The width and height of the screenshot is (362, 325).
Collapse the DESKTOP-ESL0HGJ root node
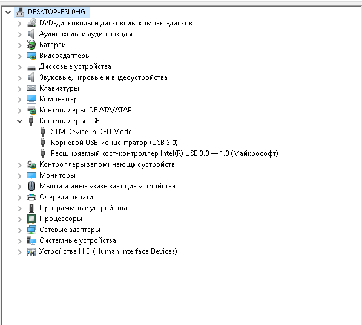pos(8,12)
